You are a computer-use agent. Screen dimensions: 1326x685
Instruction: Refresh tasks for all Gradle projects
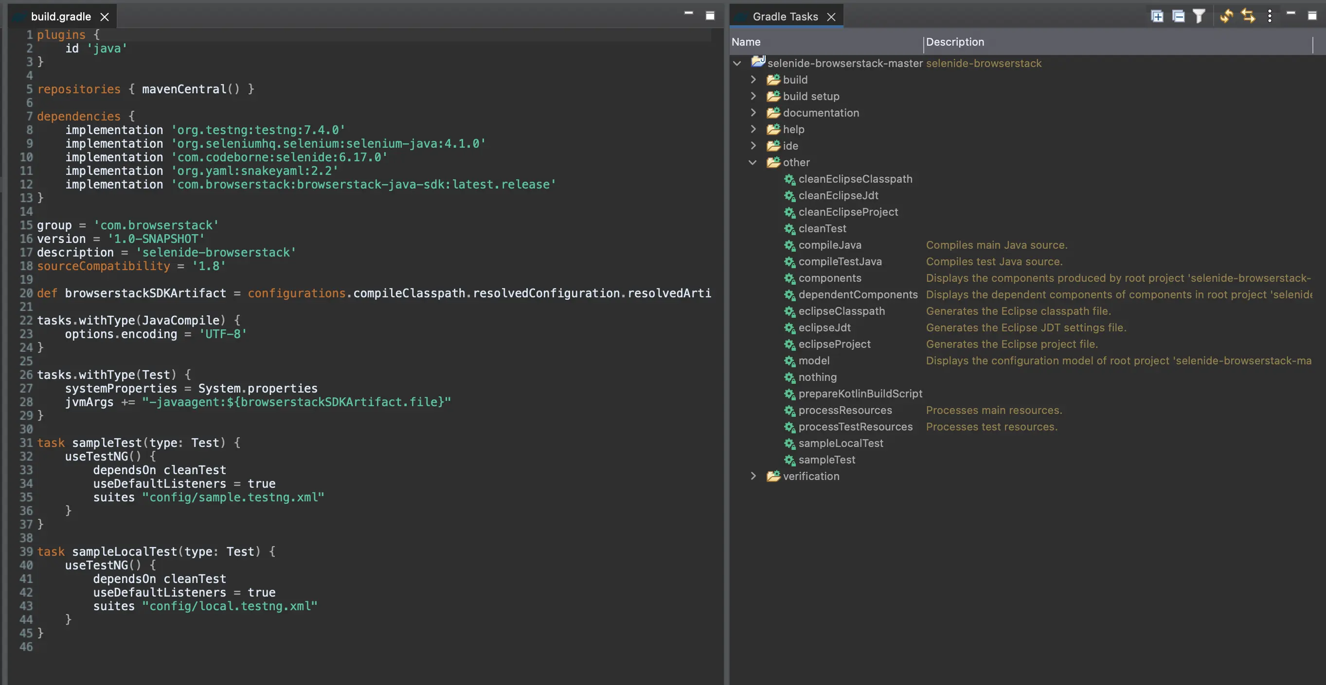[x=1227, y=17]
